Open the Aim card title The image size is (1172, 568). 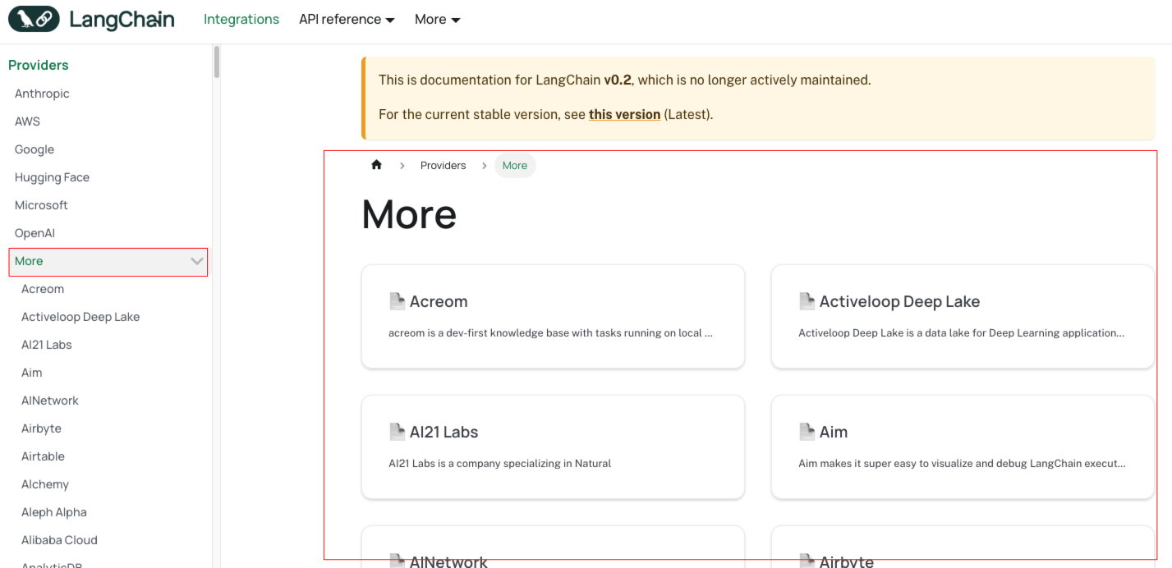(x=834, y=432)
